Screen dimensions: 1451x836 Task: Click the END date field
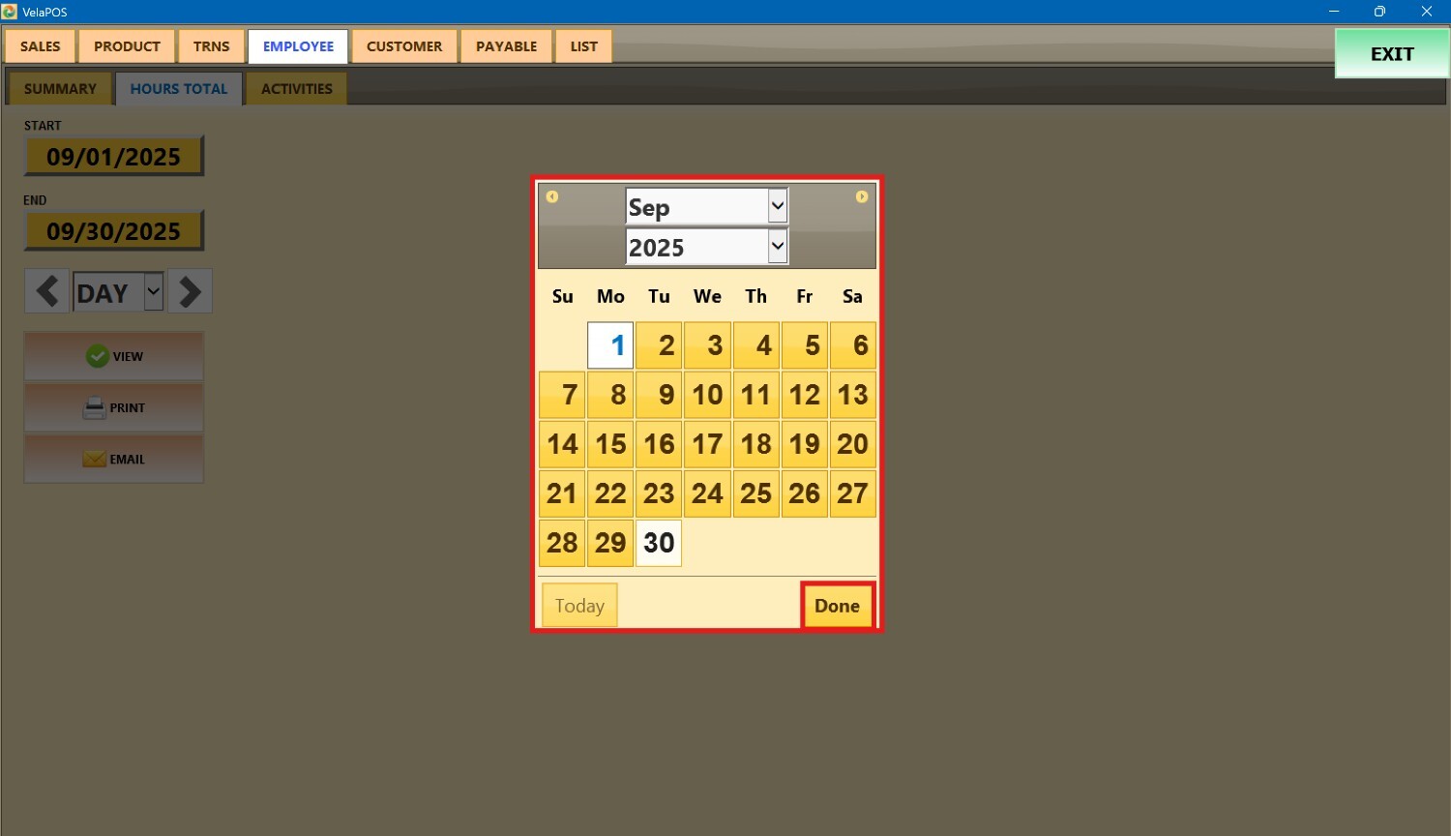pyautogui.click(x=114, y=231)
